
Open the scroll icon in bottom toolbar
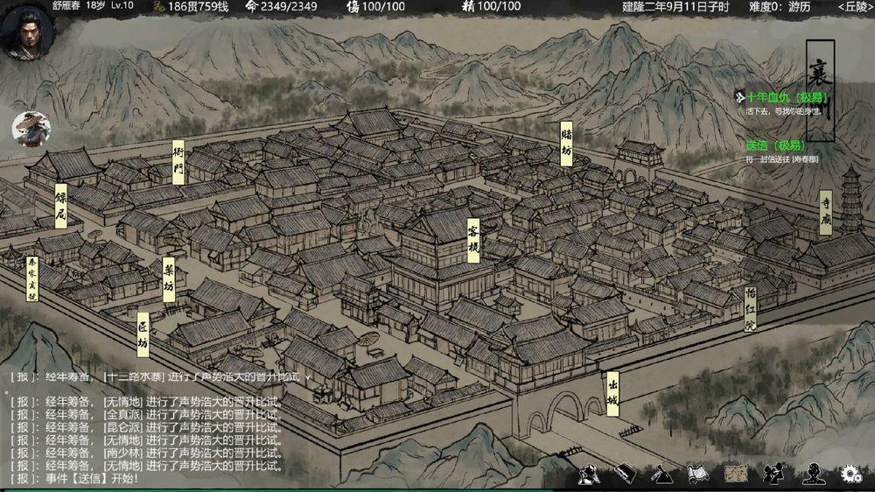tap(697, 474)
